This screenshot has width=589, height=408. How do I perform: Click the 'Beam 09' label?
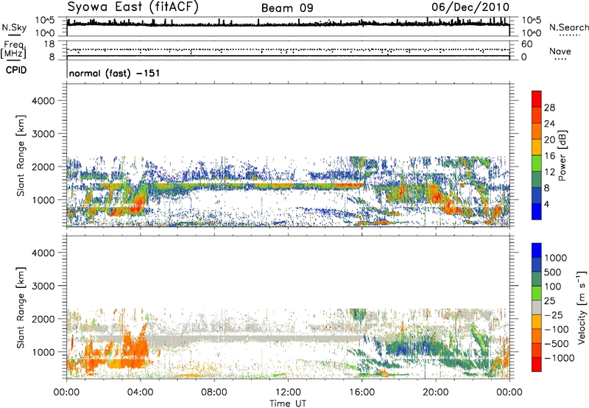287,8
